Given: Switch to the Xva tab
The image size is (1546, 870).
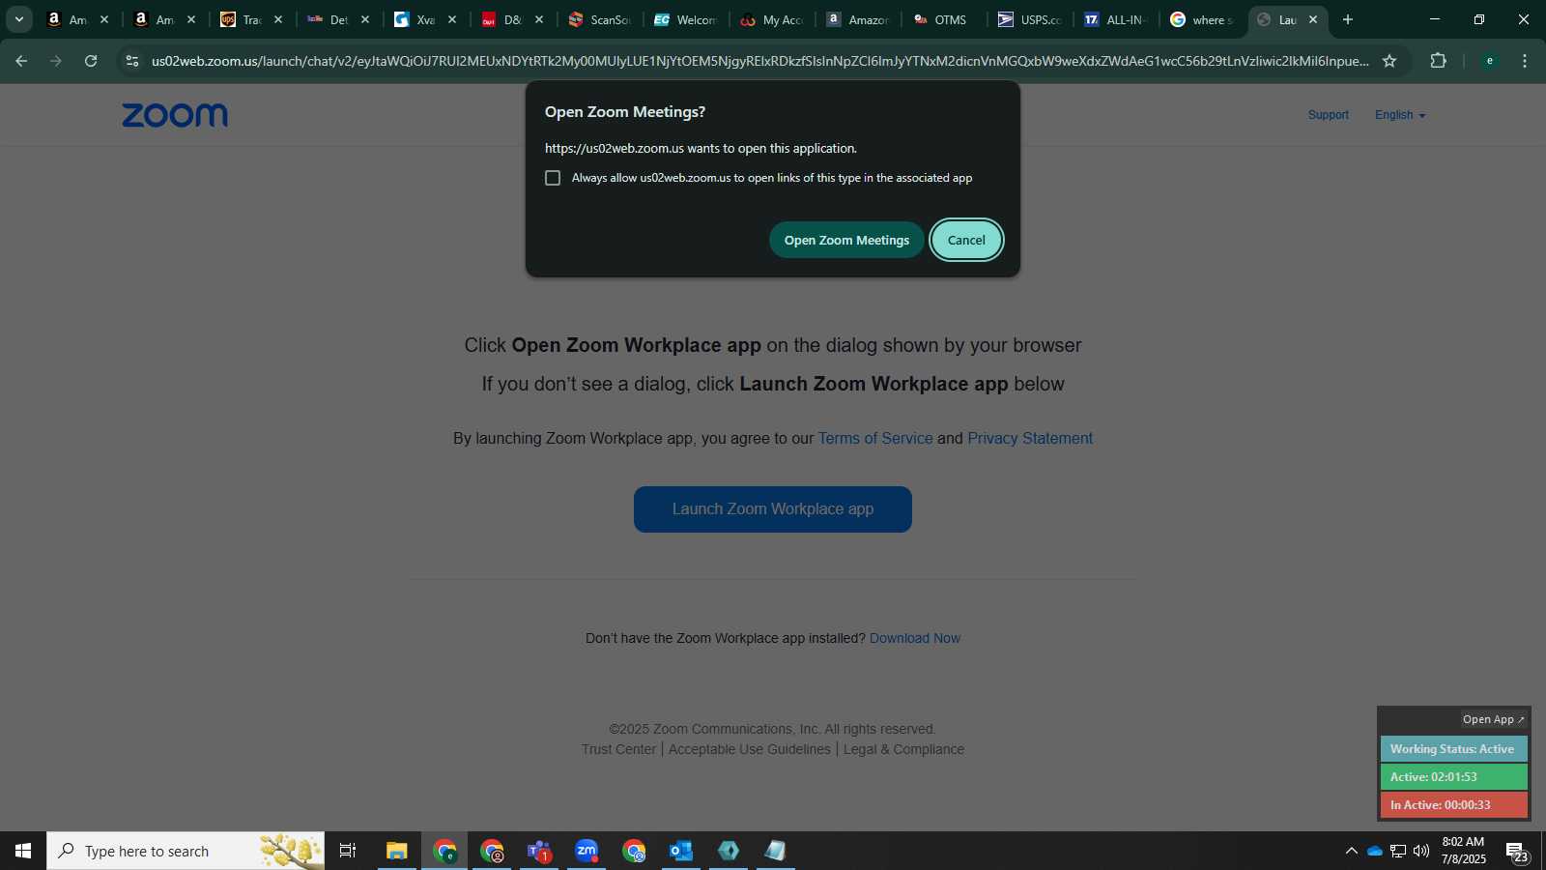Looking at the screenshot, I should 425,19.
